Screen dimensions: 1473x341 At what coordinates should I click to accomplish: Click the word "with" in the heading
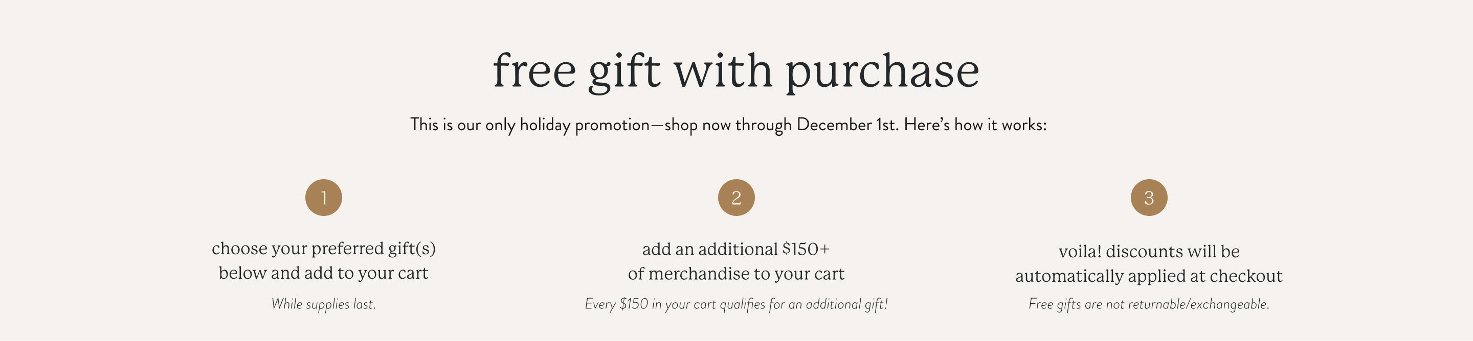[x=723, y=71]
